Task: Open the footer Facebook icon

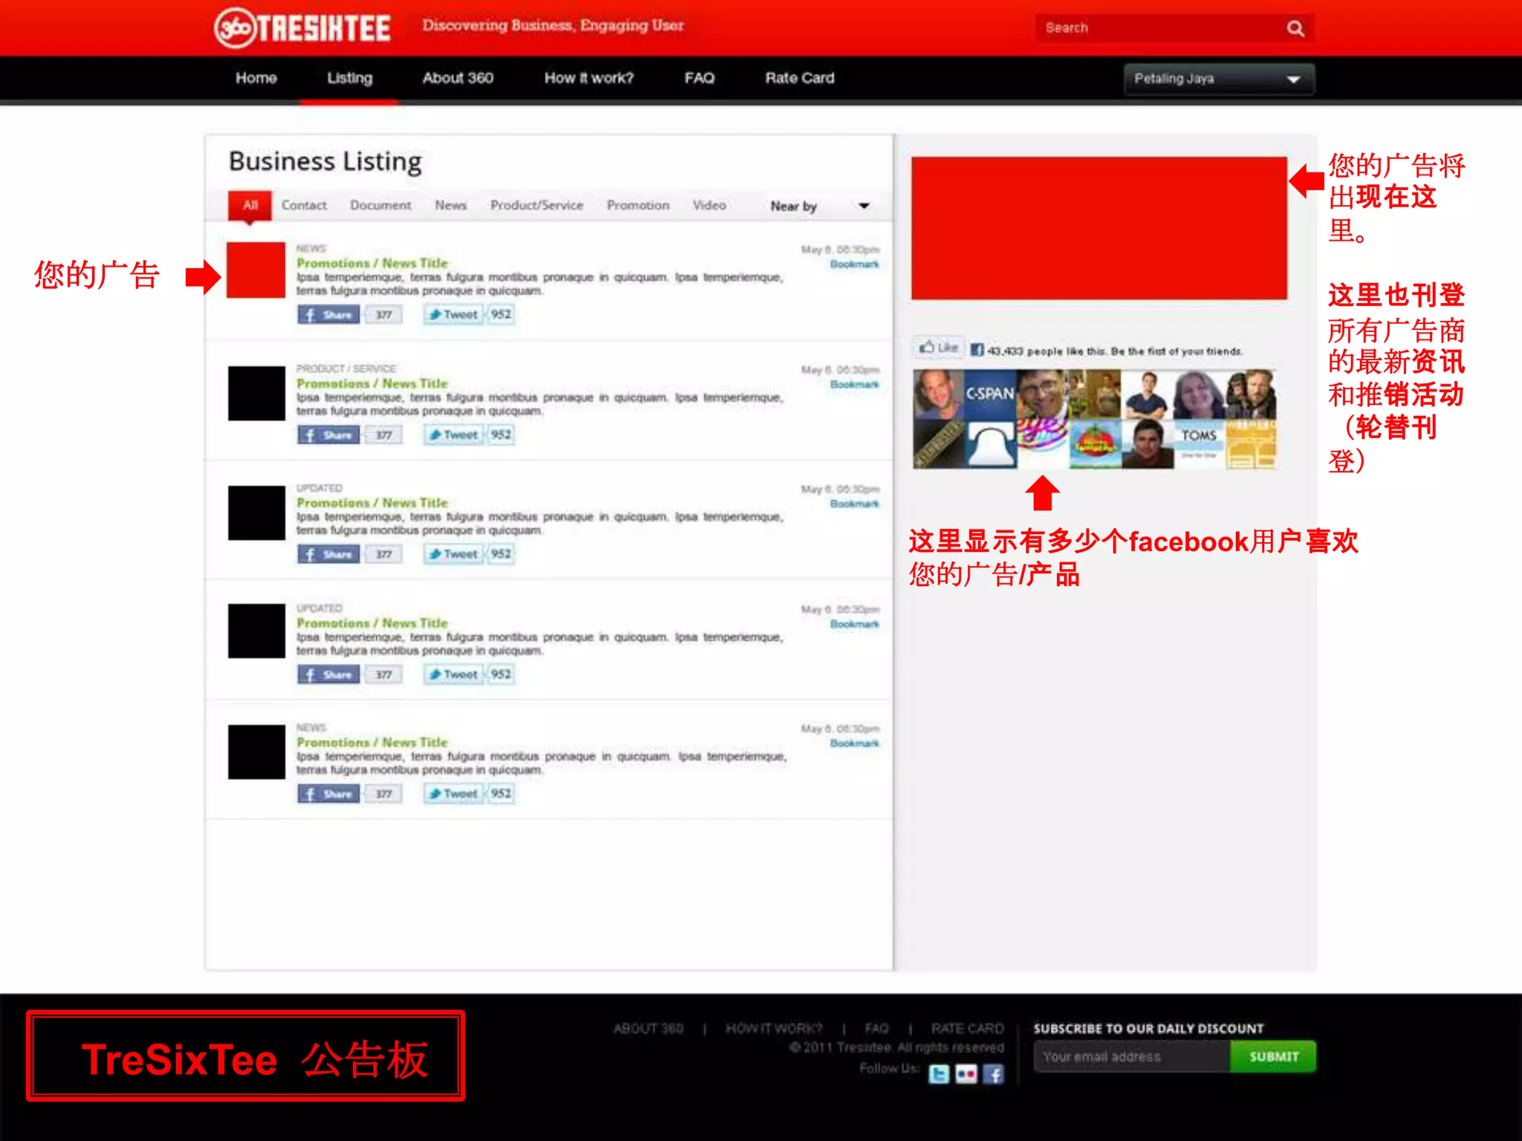Action: point(994,1074)
